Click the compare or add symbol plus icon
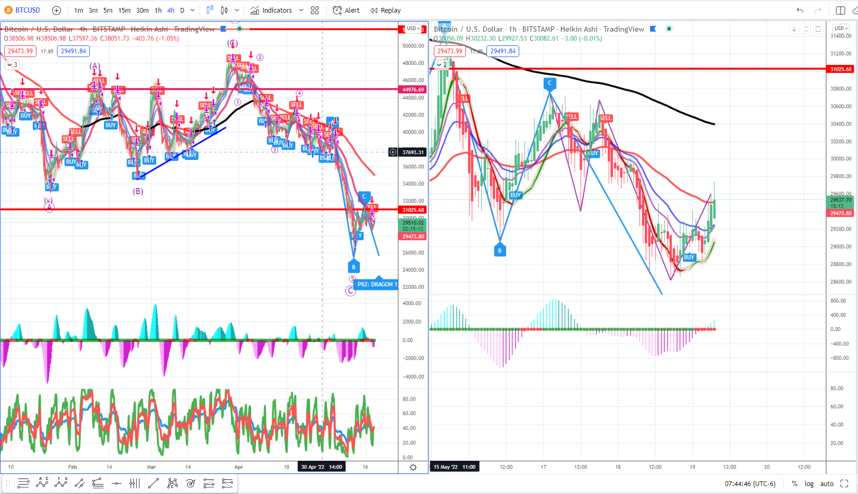 56,10
